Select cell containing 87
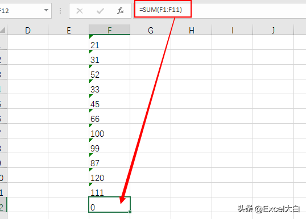Viewport: 306px width, 219px height. pyautogui.click(x=109, y=161)
